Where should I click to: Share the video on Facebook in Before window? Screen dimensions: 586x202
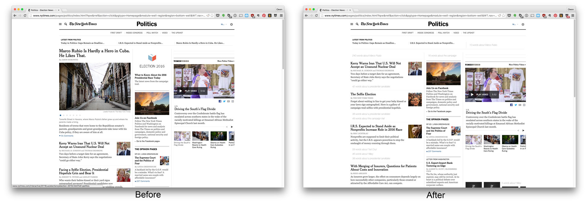click(x=220, y=101)
